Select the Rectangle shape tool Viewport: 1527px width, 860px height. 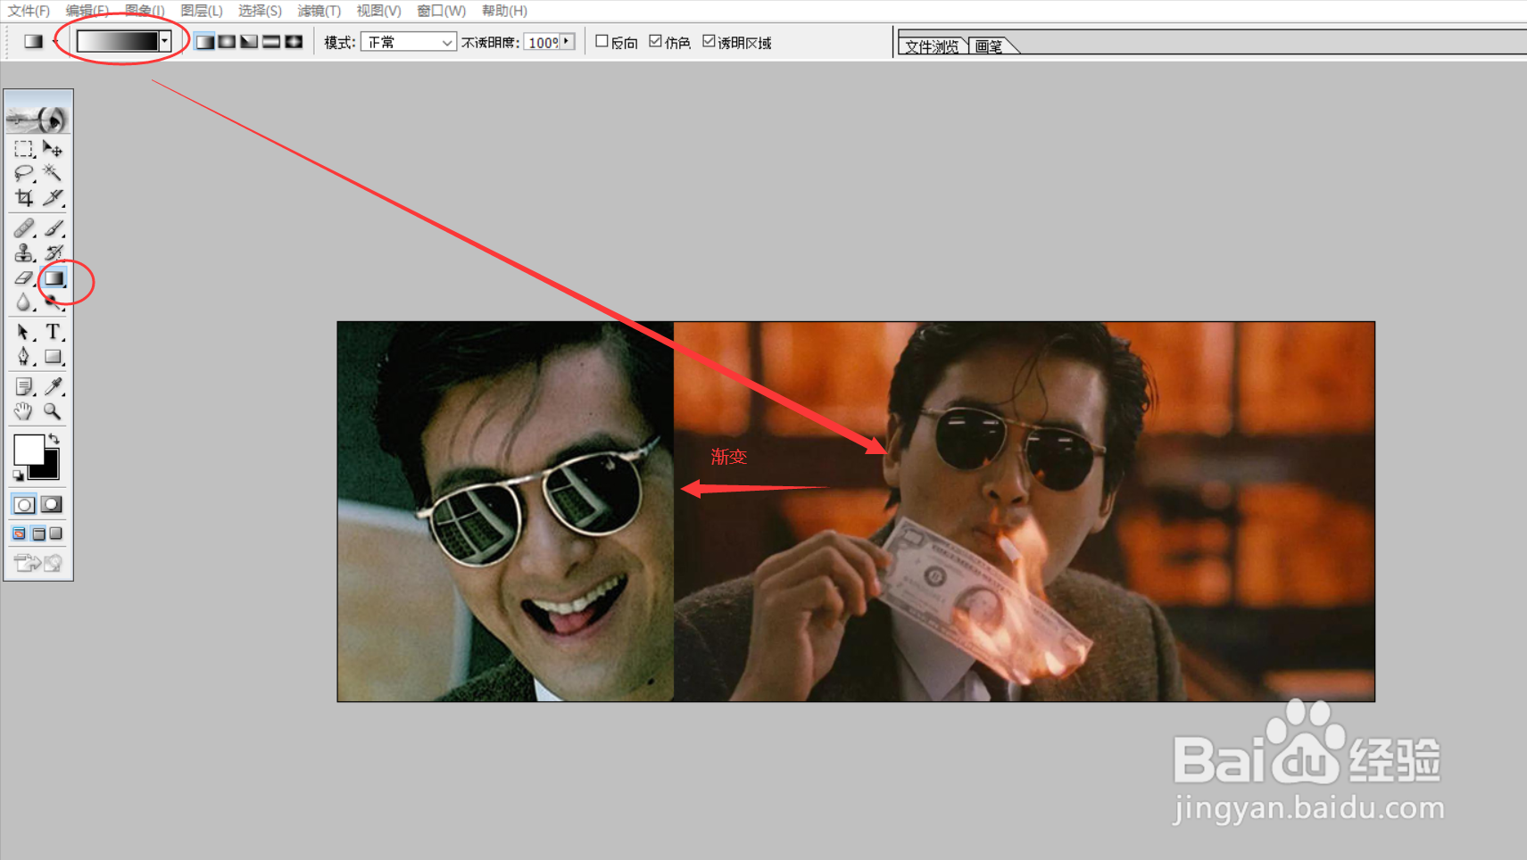point(53,357)
